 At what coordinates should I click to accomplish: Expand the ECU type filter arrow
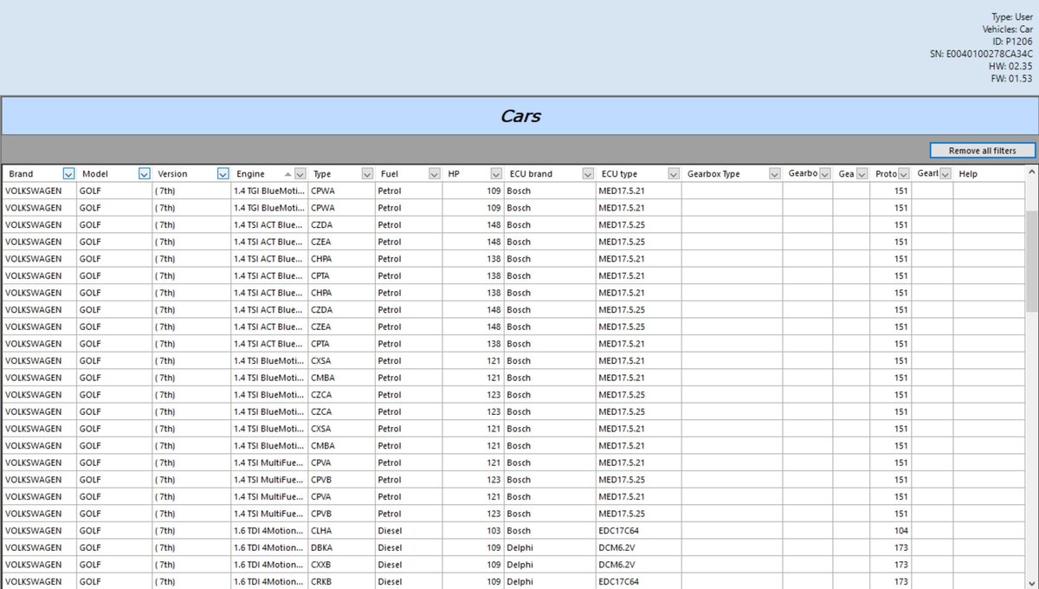[673, 174]
